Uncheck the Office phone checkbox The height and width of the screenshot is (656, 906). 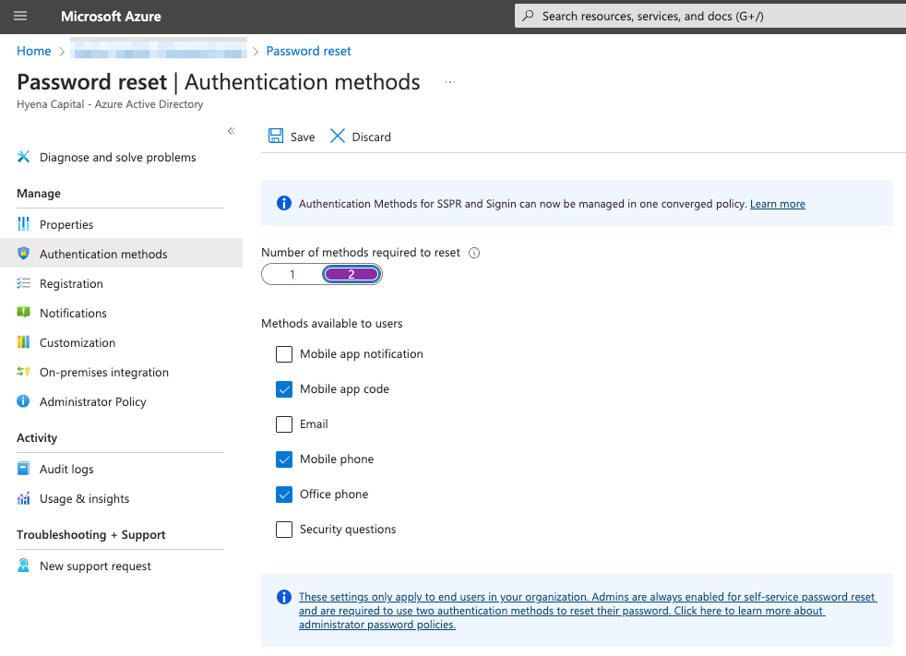click(284, 495)
